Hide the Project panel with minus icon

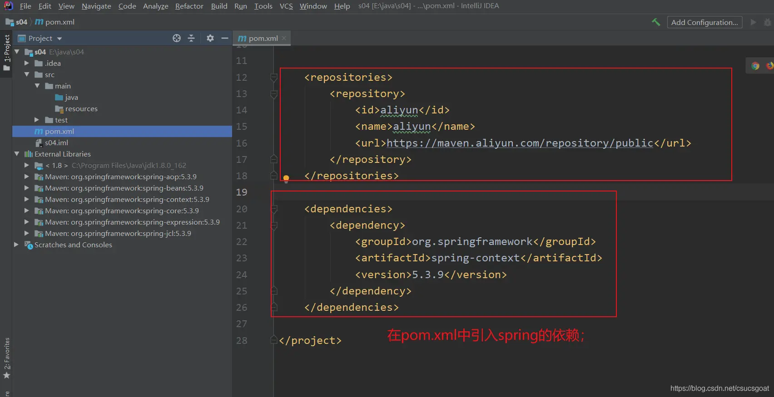(224, 39)
